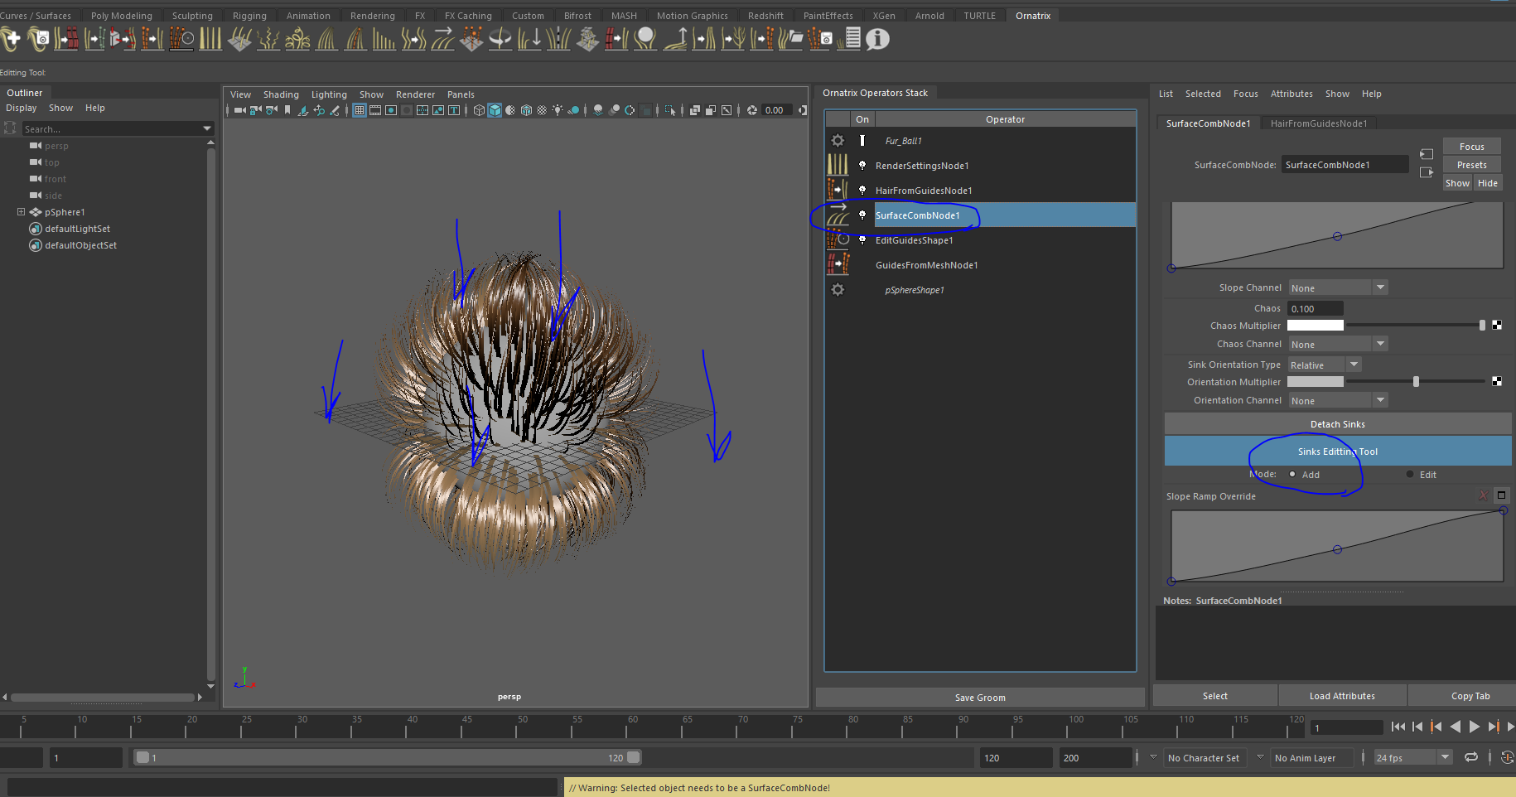Click the Orientation Multiplier slider handle
The height and width of the screenshot is (797, 1516).
point(1416,382)
